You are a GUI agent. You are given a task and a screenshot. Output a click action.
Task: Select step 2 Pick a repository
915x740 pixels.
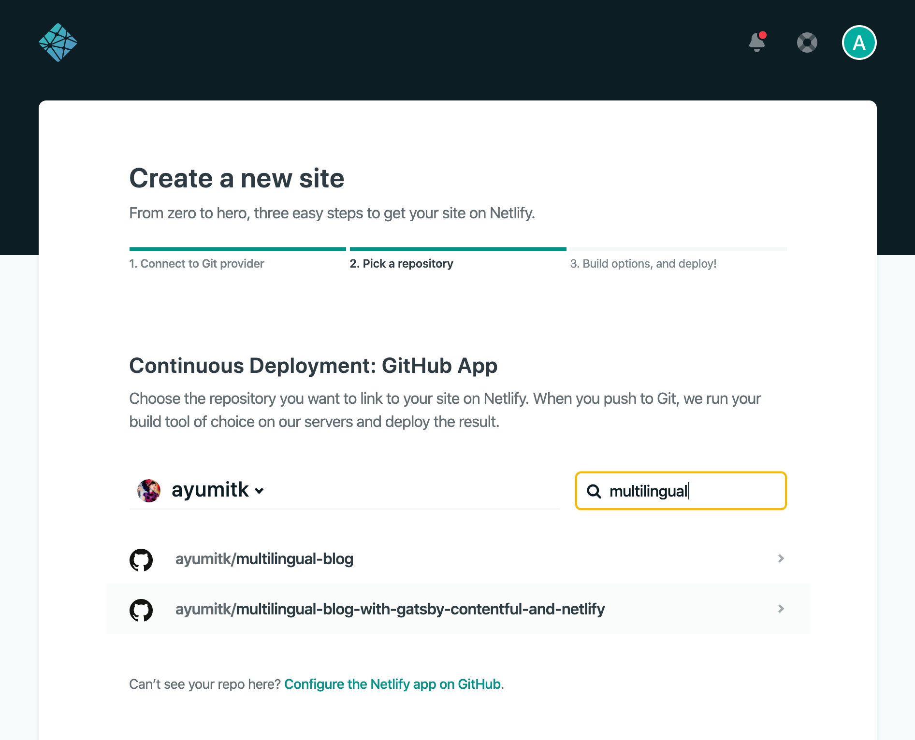point(401,264)
